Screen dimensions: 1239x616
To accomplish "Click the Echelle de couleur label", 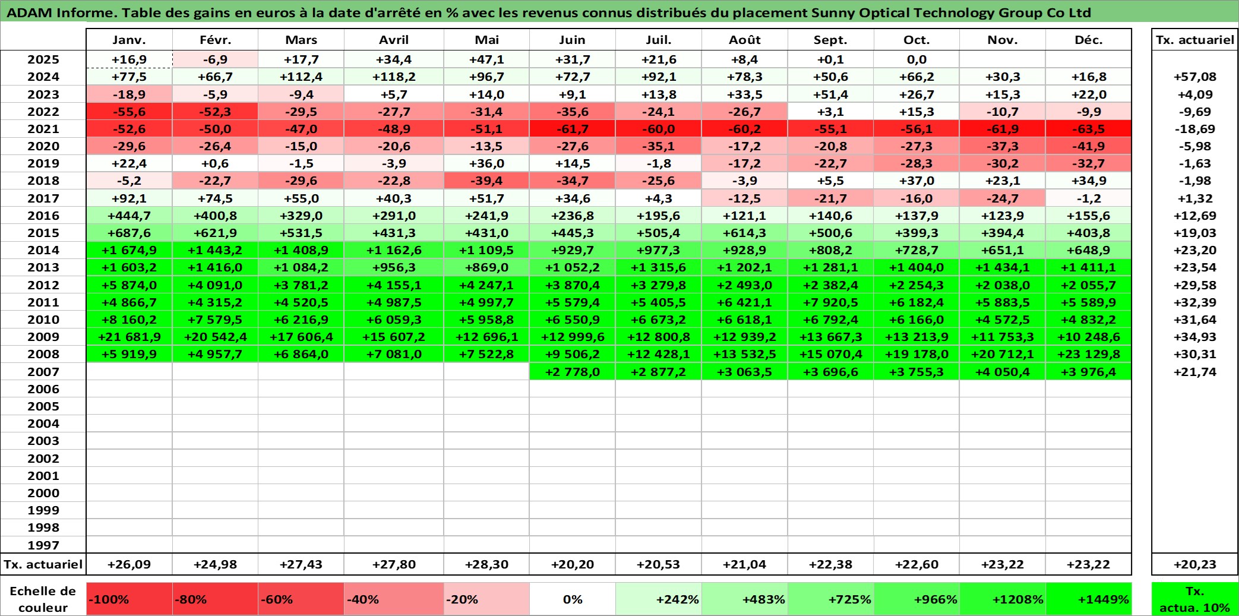I will point(43,599).
